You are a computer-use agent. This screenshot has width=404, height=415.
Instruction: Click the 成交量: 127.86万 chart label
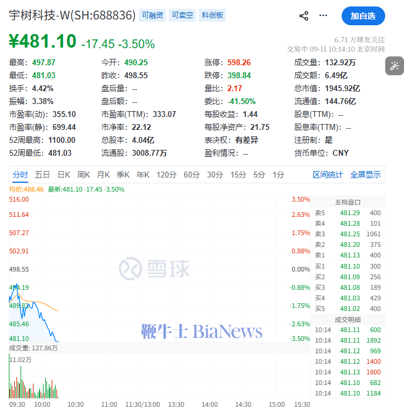tap(34, 348)
